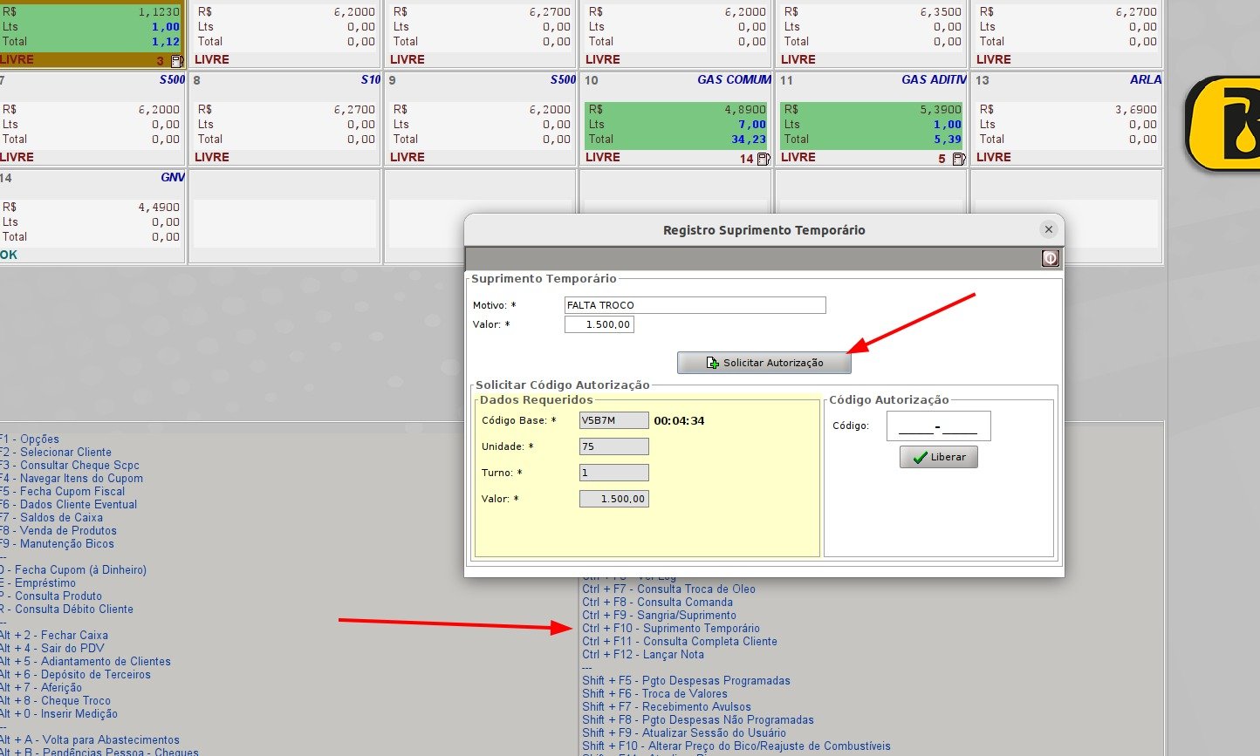Close the Registro Suprimento Temporário dialog
This screenshot has height=756, width=1260.
pos(1049,229)
